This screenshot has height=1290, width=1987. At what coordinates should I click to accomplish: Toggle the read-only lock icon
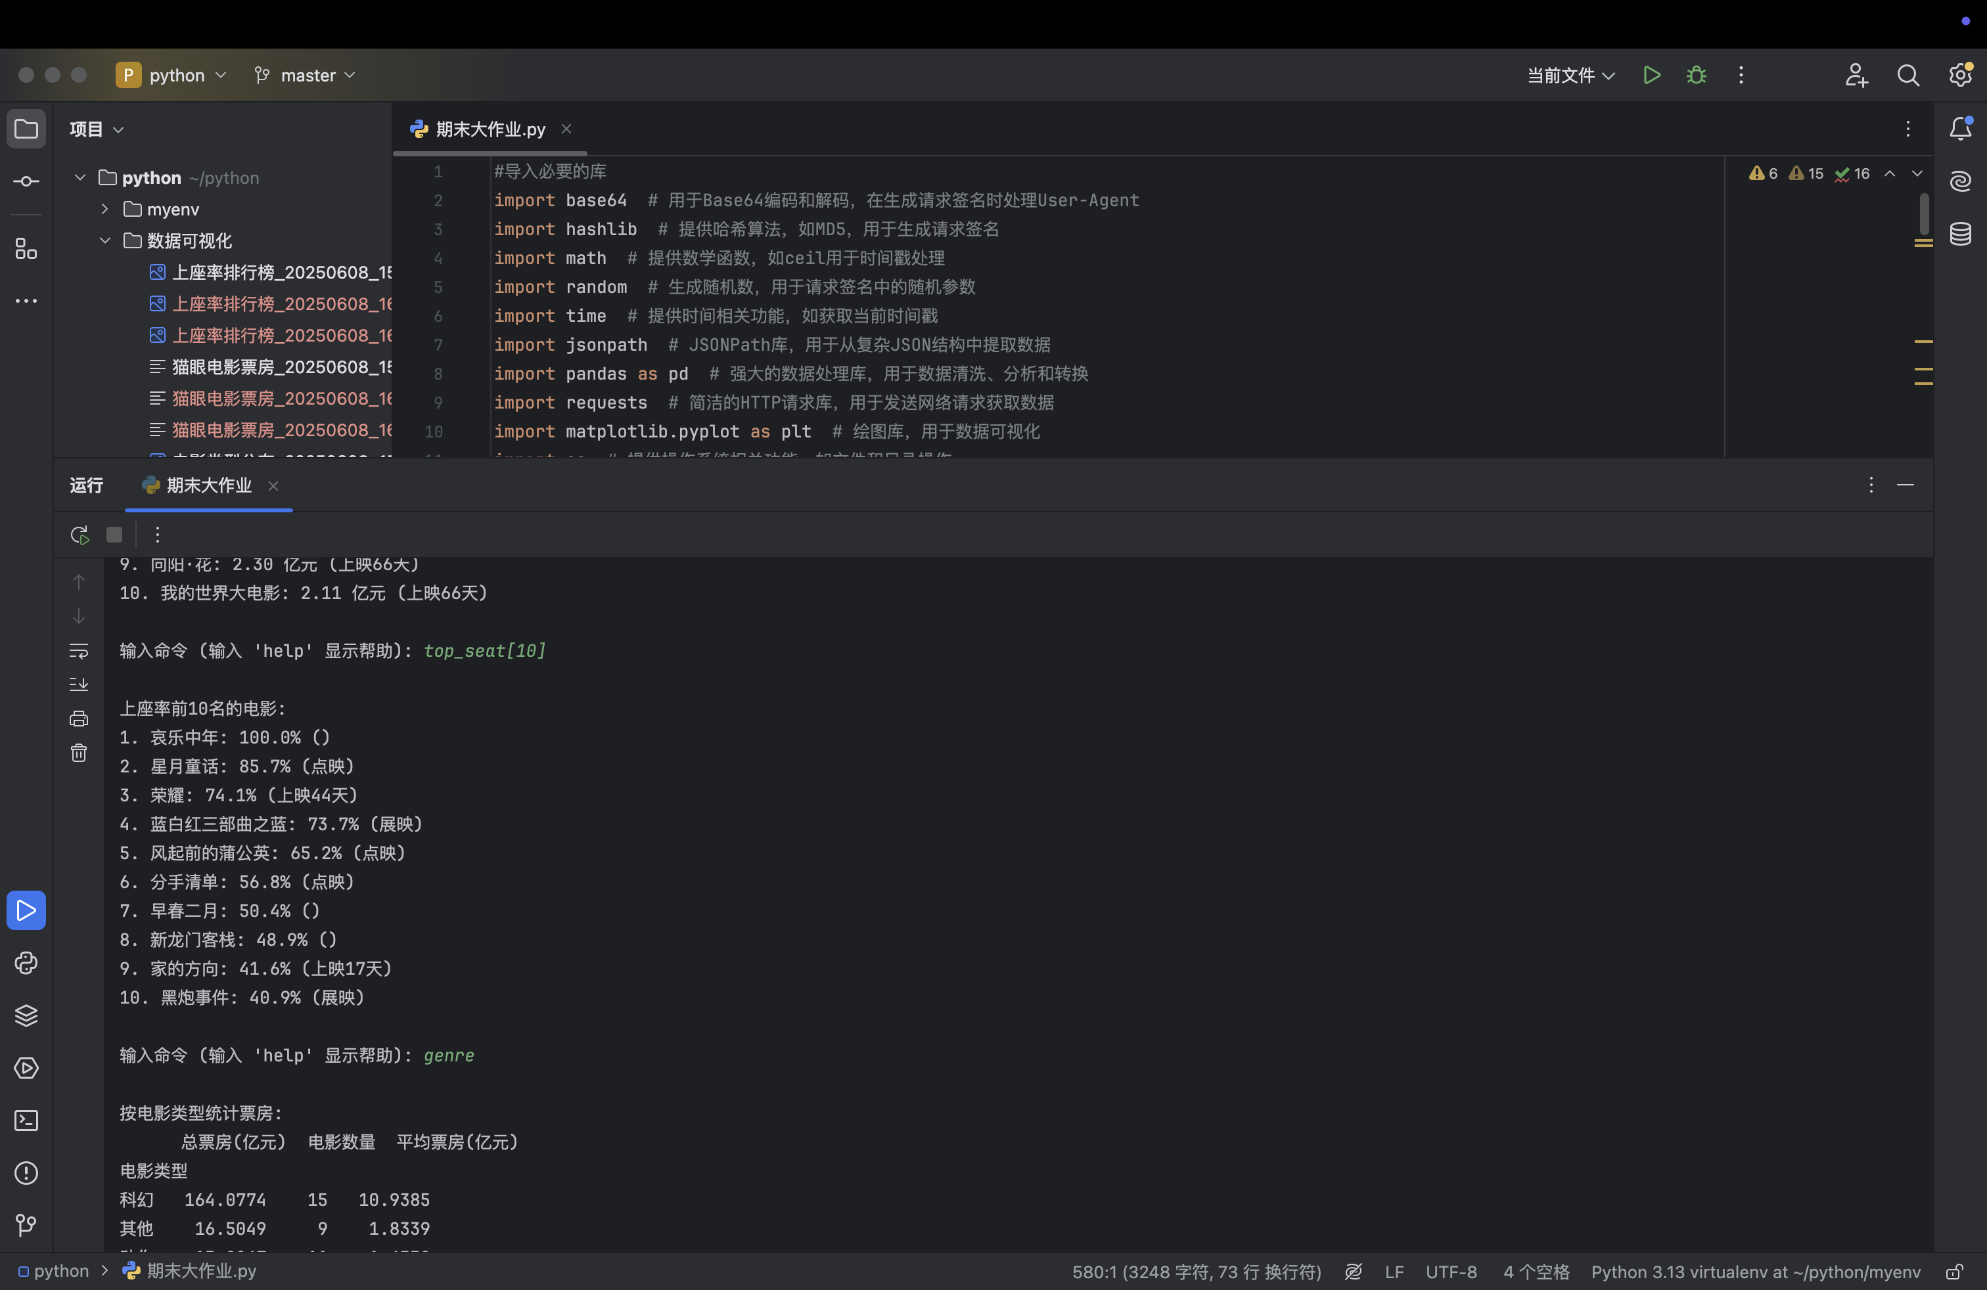pyautogui.click(x=1954, y=1272)
